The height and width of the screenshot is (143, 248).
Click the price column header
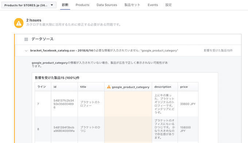click(x=188, y=87)
